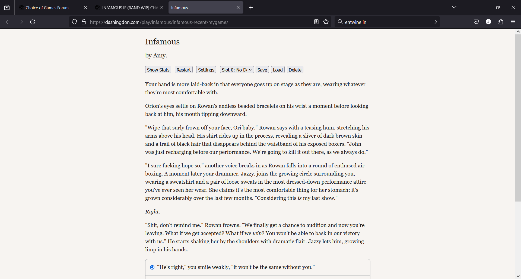The image size is (521, 279).
Task: Click the 'by Amy.' author line
Action: tap(156, 55)
